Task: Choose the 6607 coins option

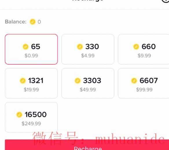Action: click(144, 83)
